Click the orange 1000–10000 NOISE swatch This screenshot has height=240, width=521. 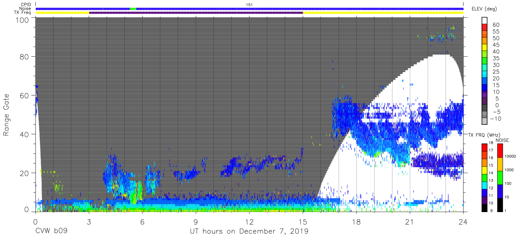pyautogui.click(x=501, y=164)
